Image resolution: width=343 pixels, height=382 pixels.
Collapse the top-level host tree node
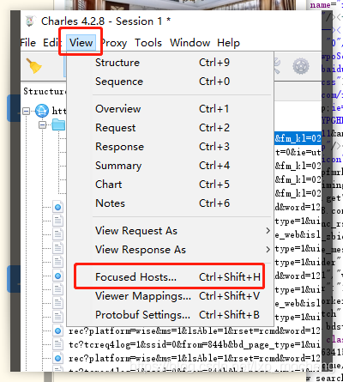pyautogui.click(x=26, y=111)
